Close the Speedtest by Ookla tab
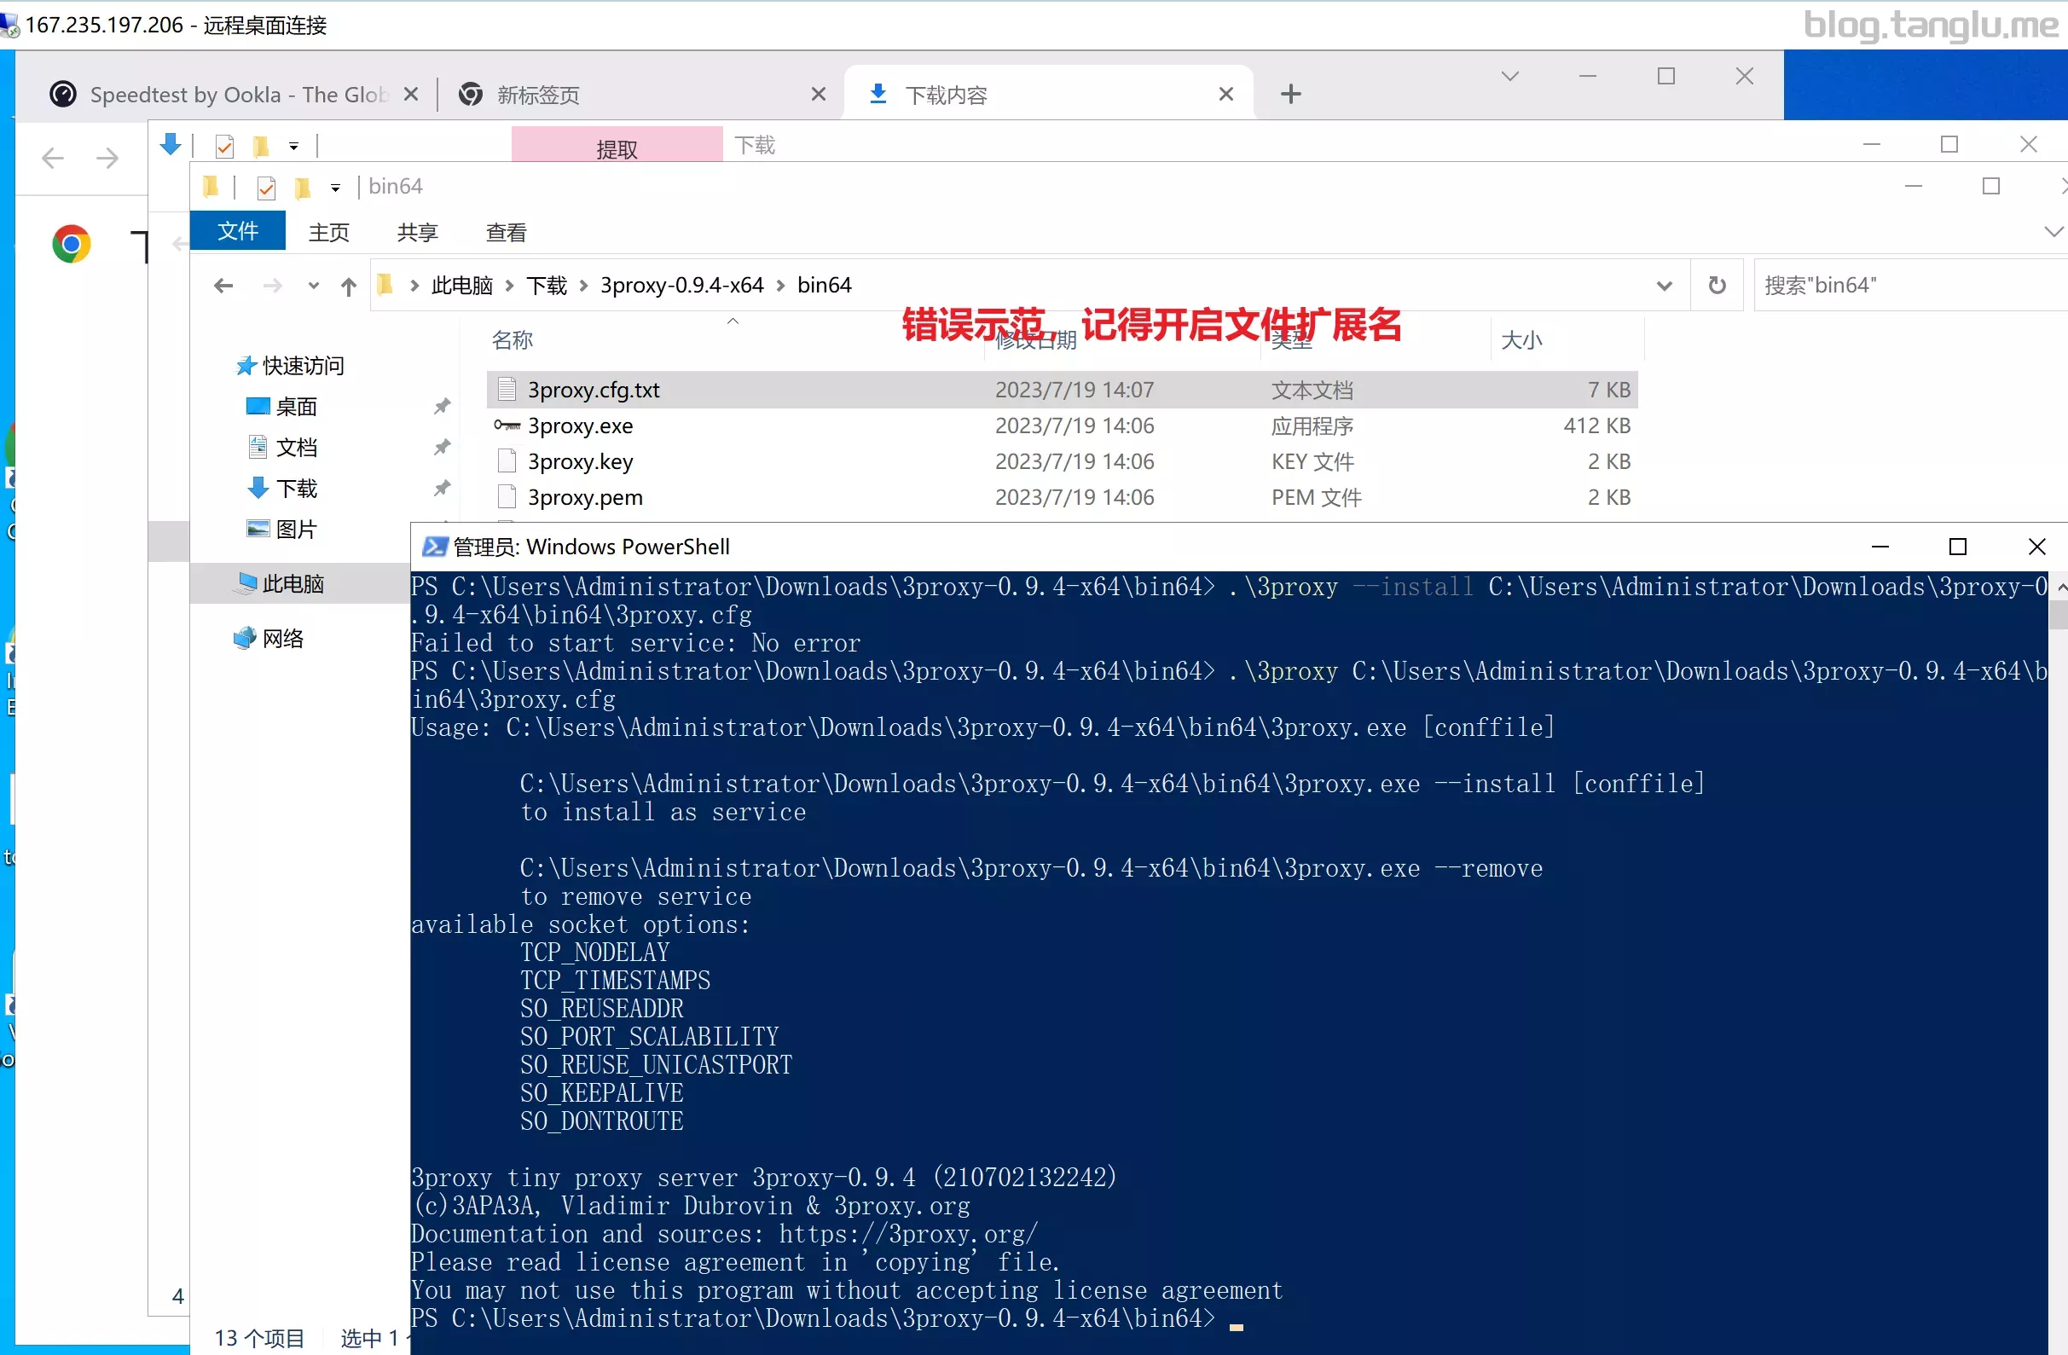 tap(411, 94)
